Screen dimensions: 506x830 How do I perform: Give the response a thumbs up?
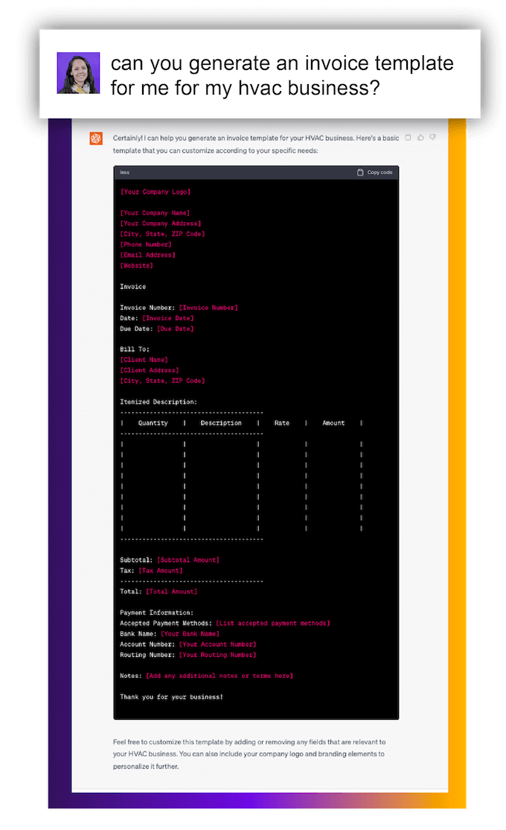point(420,137)
